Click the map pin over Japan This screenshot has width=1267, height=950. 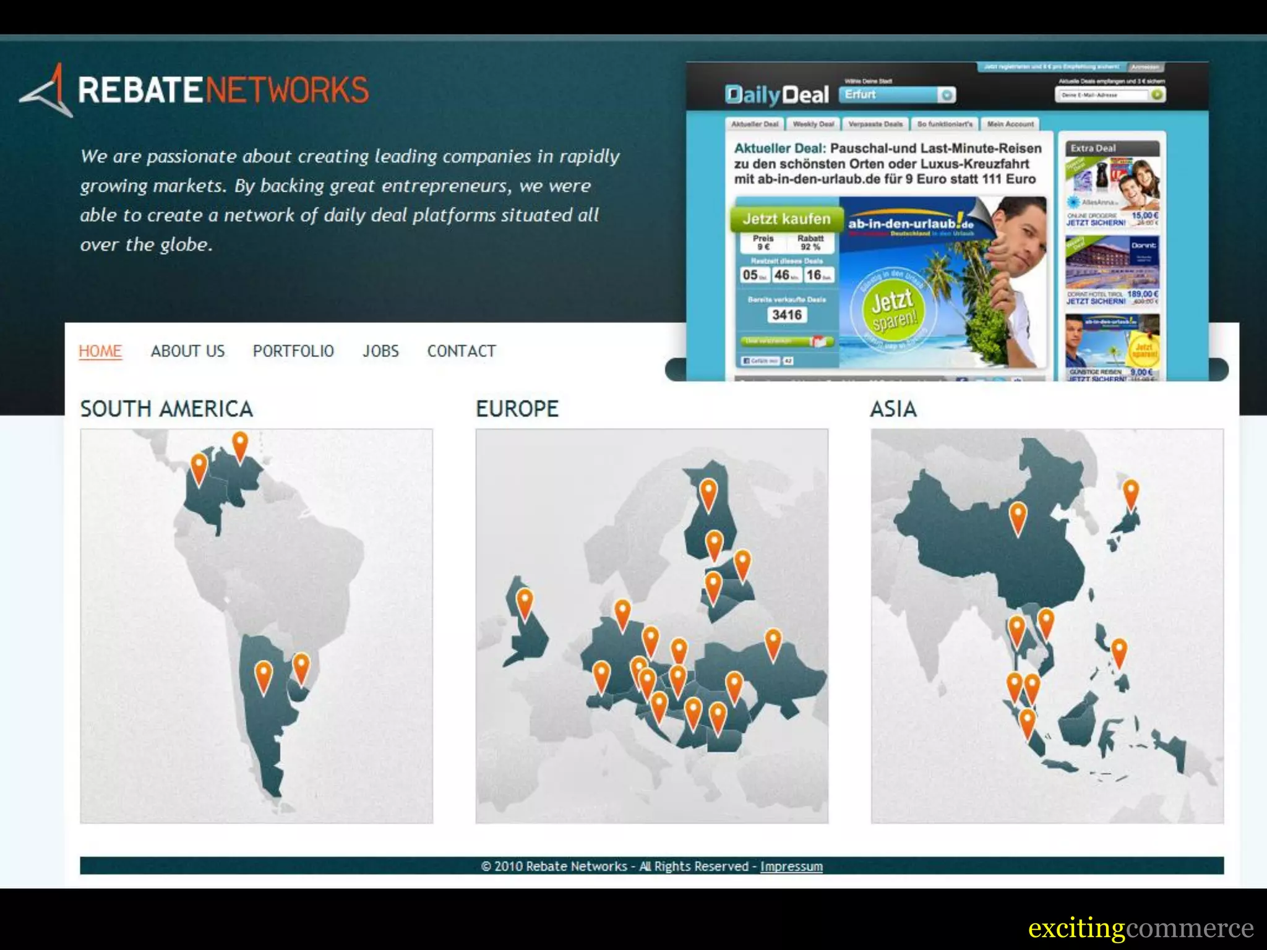pyautogui.click(x=1130, y=493)
